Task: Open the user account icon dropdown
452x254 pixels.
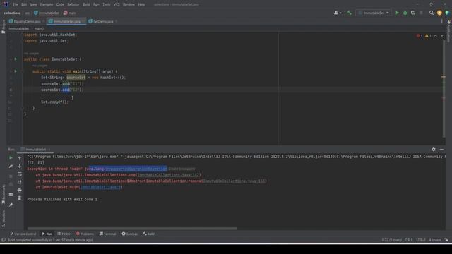Action: click(x=338, y=13)
